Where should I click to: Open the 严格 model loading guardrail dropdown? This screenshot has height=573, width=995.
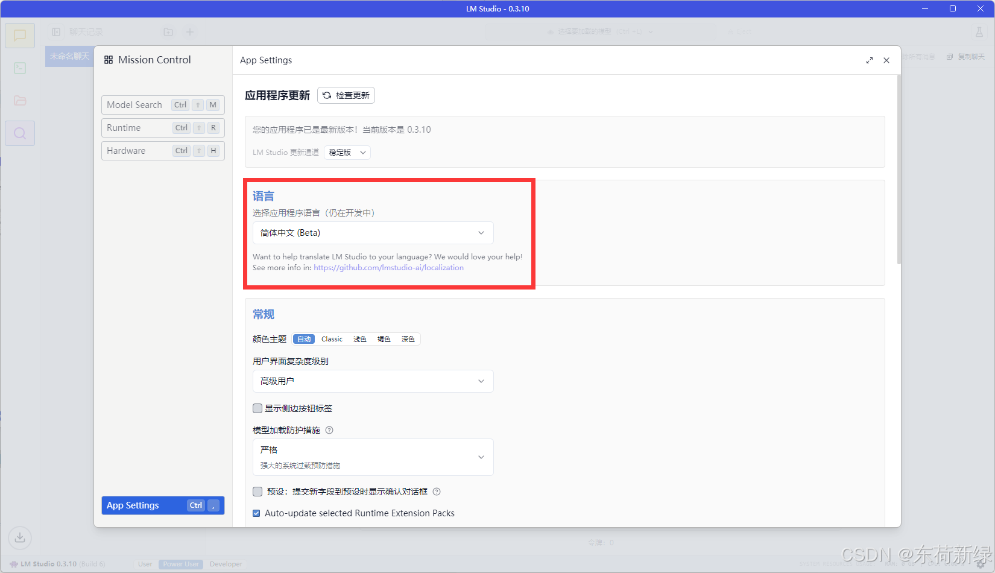coord(373,457)
